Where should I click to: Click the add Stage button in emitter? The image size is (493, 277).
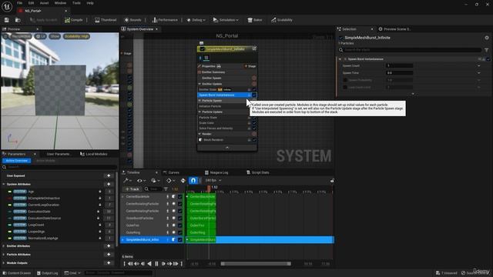click(x=250, y=66)
